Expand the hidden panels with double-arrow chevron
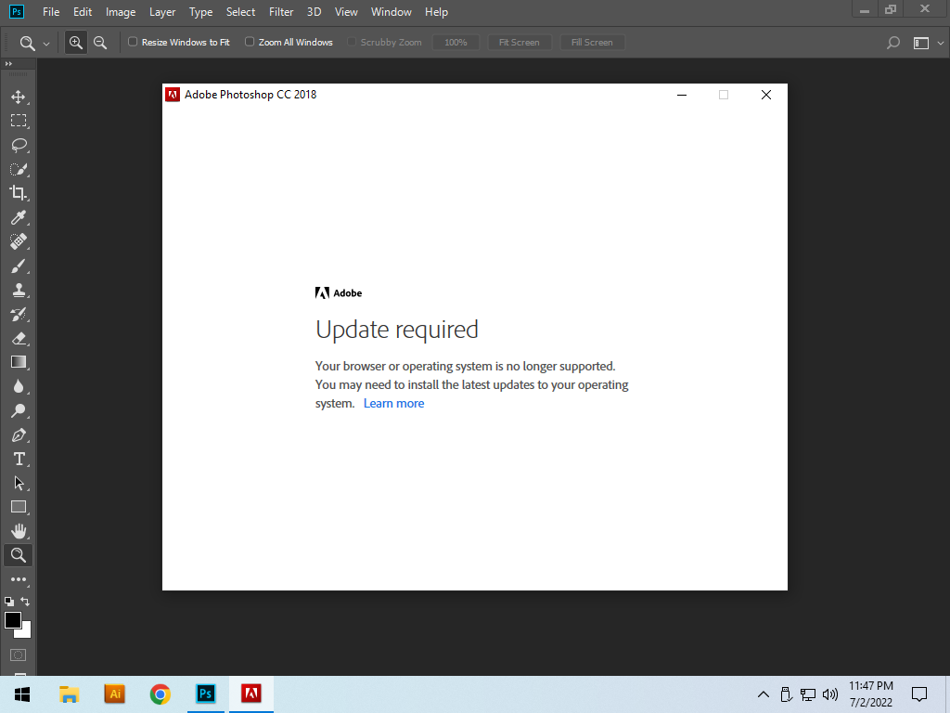950x713 pixels. [10, 65]
